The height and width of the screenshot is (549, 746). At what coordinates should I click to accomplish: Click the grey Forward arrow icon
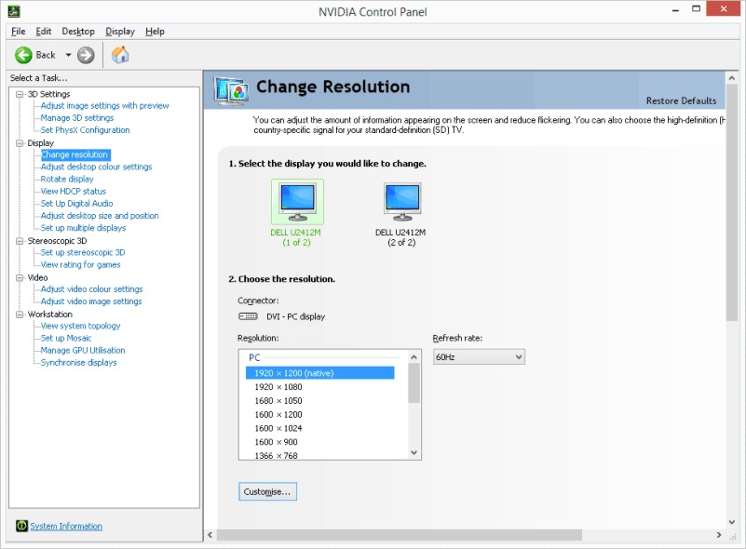(x=86, y=55)
